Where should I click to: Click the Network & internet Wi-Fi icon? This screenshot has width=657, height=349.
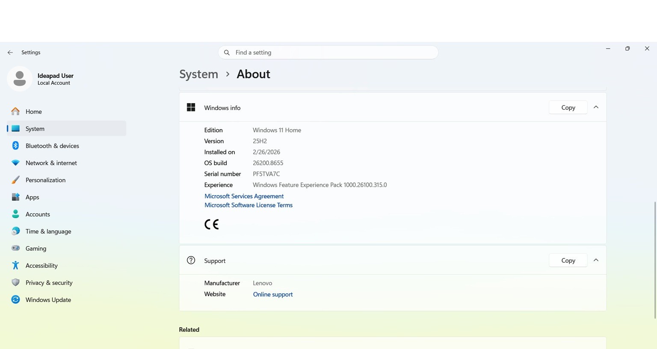(x=15, y=163)
